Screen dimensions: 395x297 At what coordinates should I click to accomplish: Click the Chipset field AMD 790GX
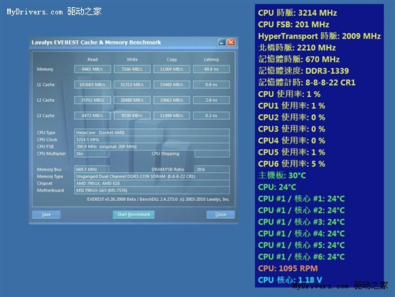152,184
